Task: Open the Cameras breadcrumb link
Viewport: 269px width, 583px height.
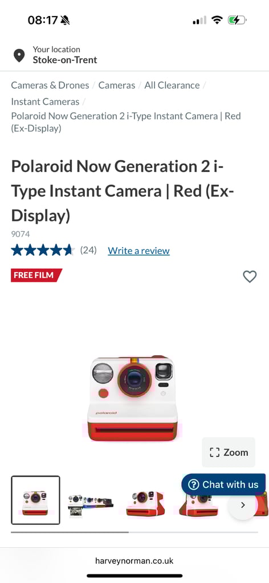Action: click(x=116, y=85)
